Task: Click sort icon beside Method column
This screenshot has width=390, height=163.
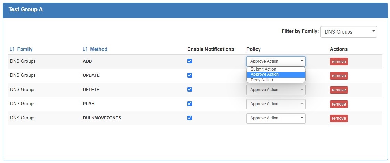Action: click(85, 49)
